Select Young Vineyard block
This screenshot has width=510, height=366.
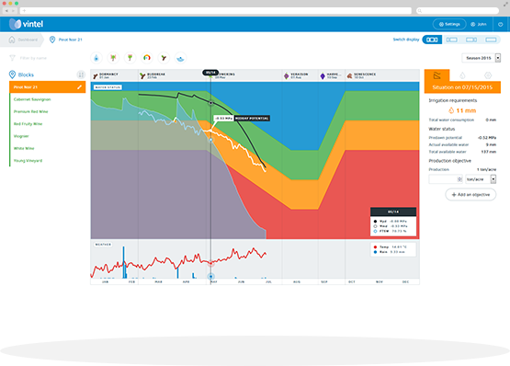pos(28,161)
